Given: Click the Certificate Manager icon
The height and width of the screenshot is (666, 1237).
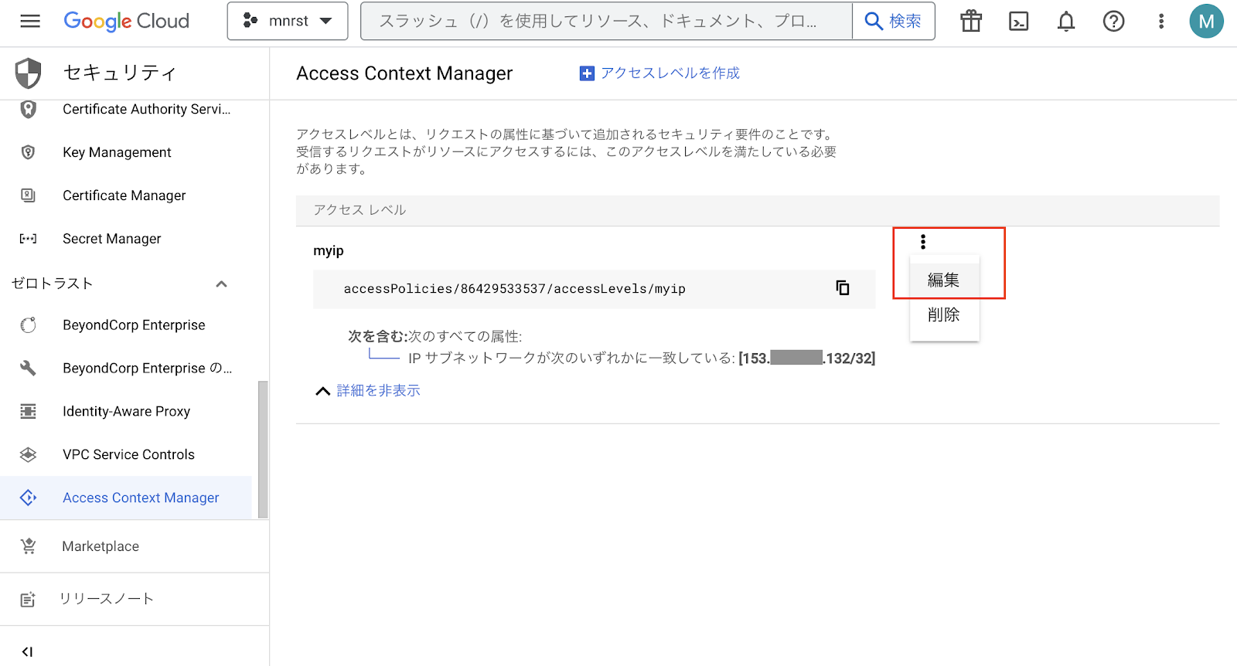Looking at the screenshot, I should pyautogui.click(x=28, y=195).
